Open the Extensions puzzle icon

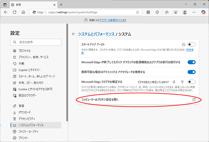pos(157,12)
